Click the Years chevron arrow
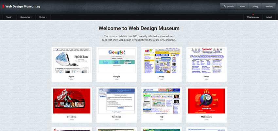The image size is (278, 131). (x=12, y=17)
